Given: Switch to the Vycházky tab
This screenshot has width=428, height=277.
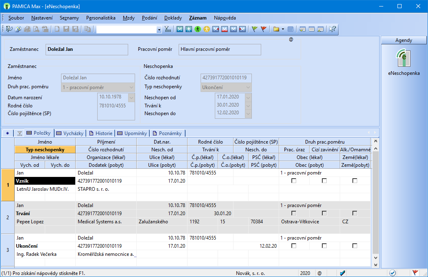Looking at the screenshot, I should pyautogui.click(x=70, y=133).
